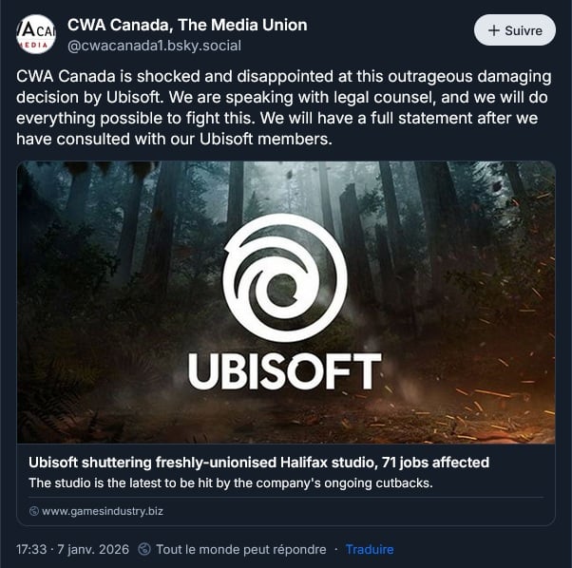Open the CWA Canada profile avatar
Viewport: 572px width, 568px height.
[x=35, y=34]
